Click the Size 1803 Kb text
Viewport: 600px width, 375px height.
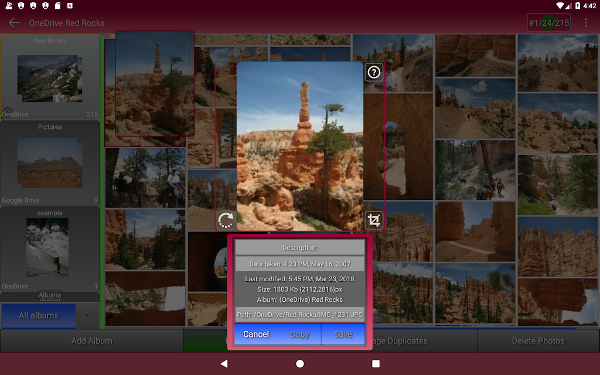pos(299,289)
